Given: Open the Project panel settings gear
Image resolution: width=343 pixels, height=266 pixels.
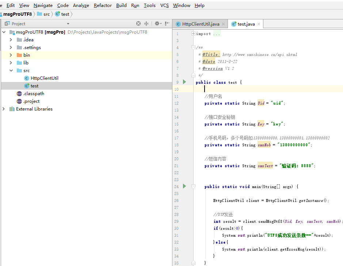Looking at the screenshot, I should pos(158,23).
